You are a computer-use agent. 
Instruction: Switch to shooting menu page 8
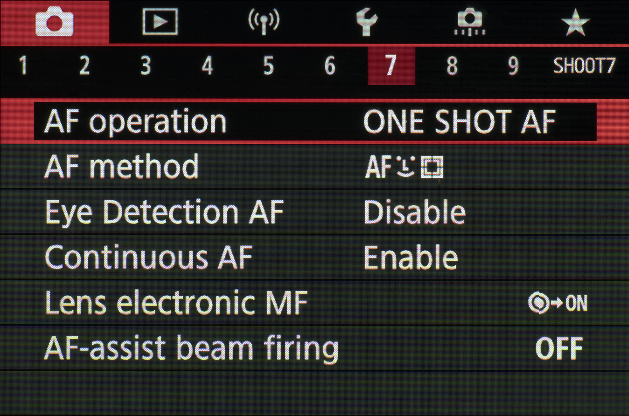click(x=452, y=66)
